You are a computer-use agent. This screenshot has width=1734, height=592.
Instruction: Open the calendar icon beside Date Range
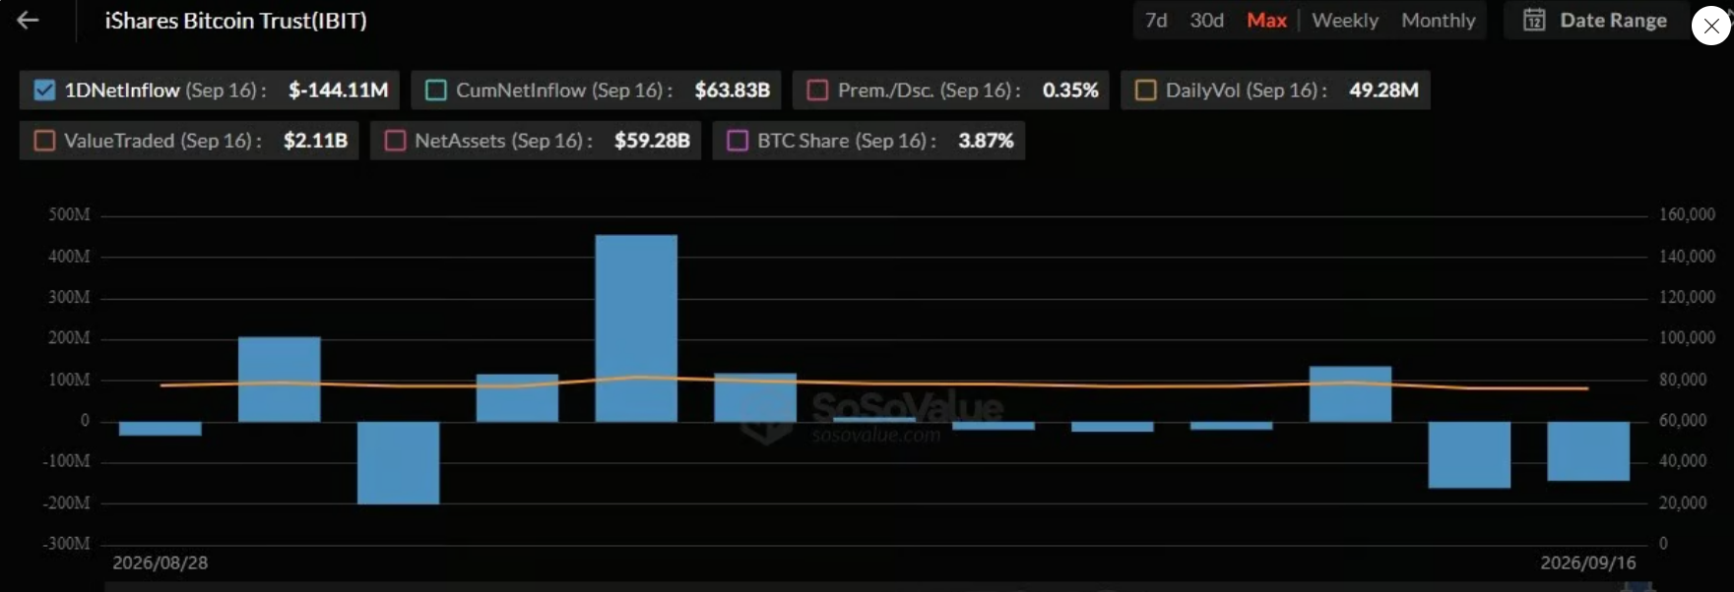(1534, 20)
